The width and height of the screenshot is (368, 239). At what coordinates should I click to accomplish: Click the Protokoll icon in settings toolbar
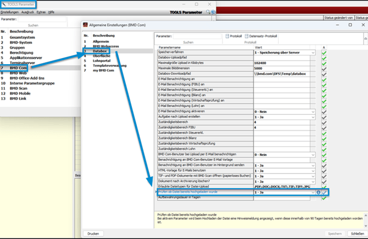click(x=227, y=36)
